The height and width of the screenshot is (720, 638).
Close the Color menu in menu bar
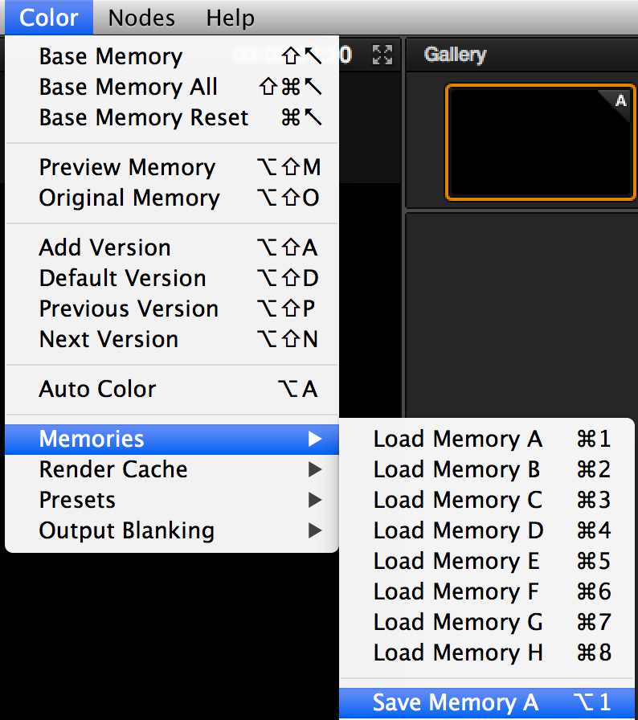coord(49,18)
